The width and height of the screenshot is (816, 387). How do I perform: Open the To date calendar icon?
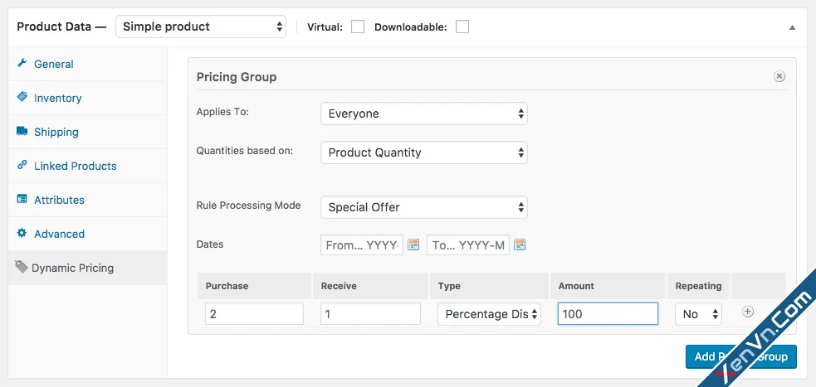pyautogui.click(x=520, y=244)
